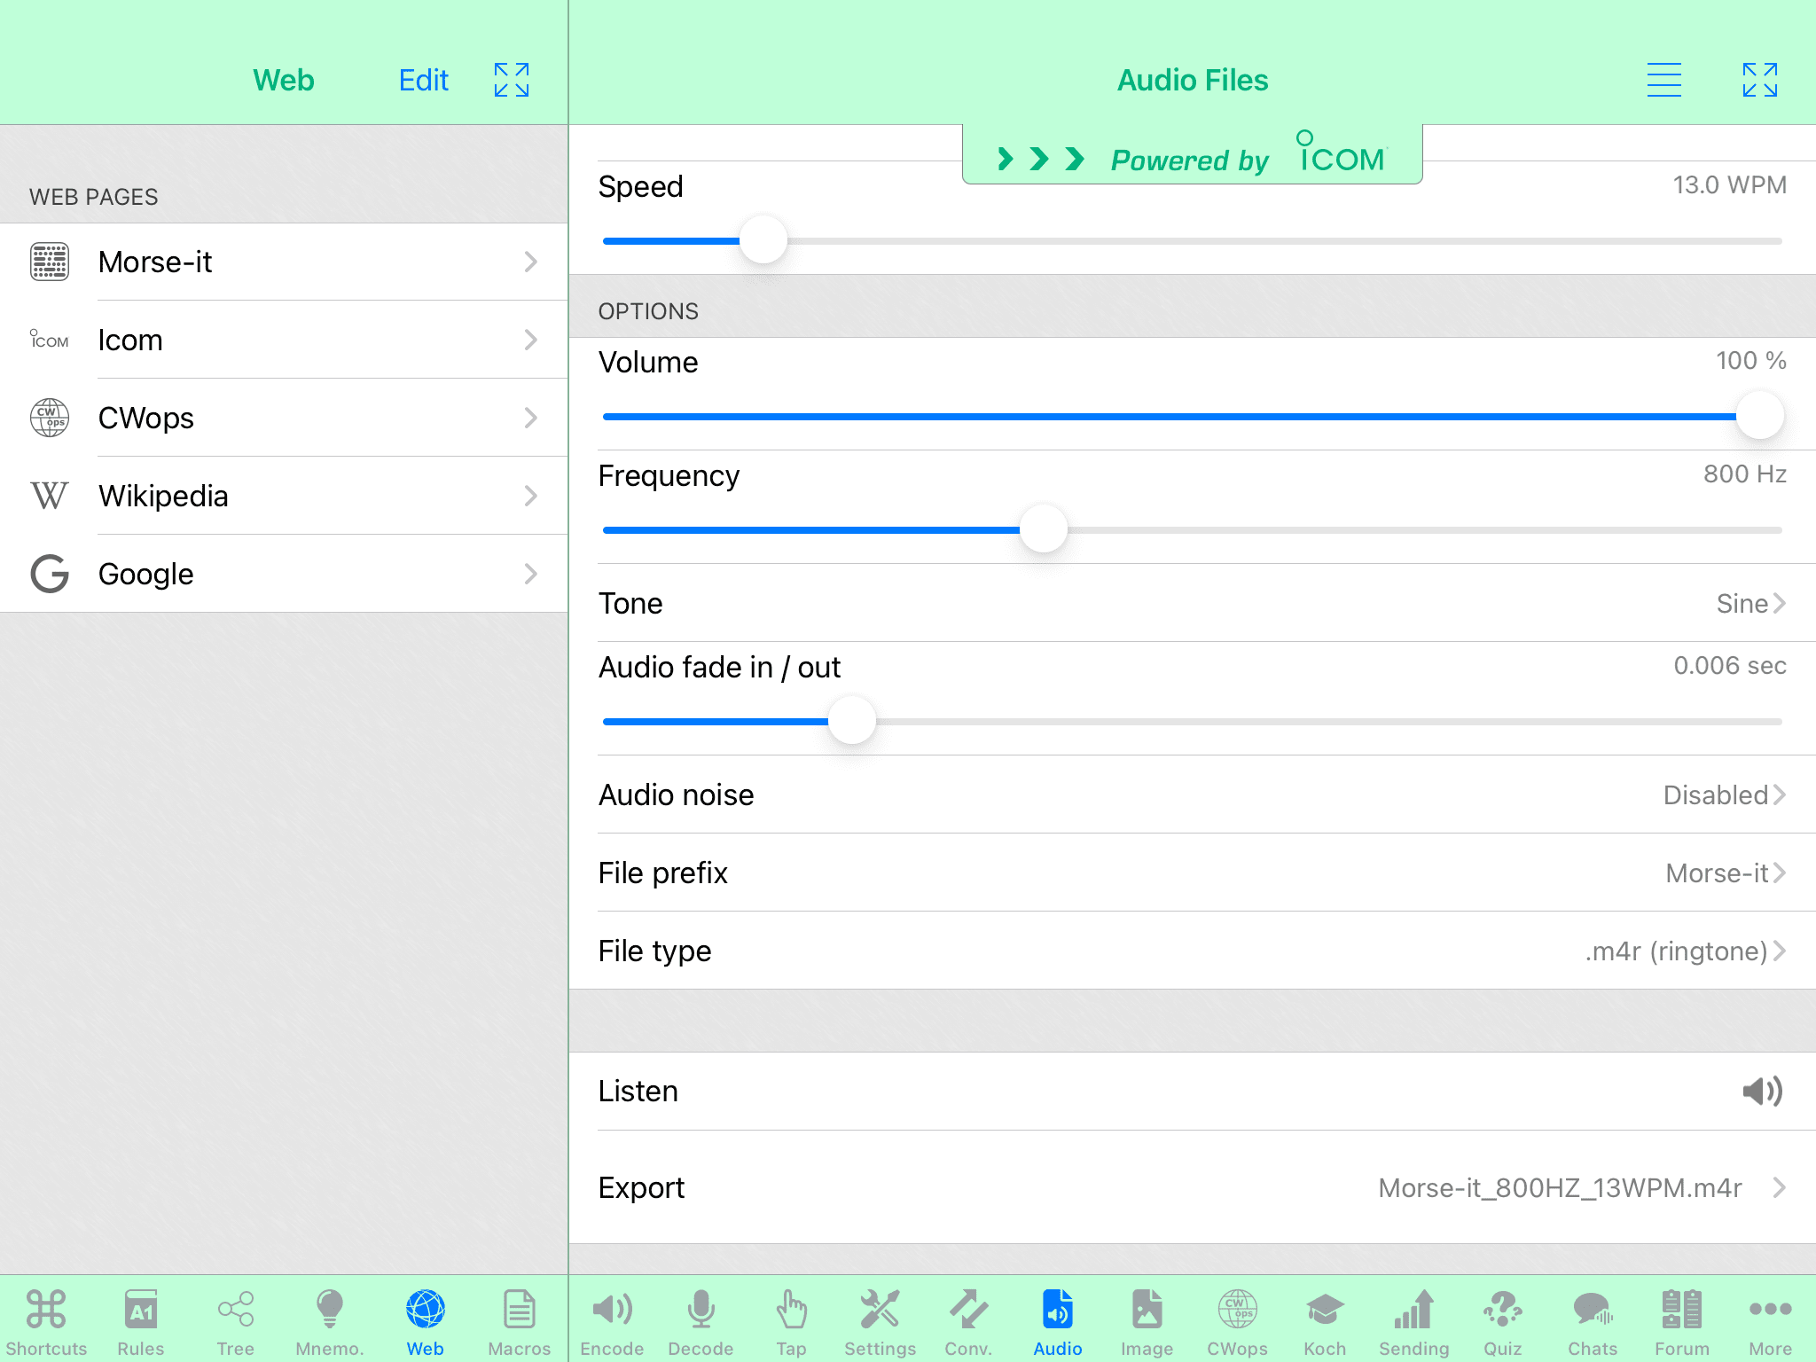The image size is (1816, 1362).
Task: Open the Google web page
Action: 284,574
